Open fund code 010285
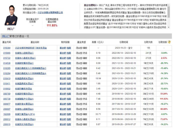173x129 pixels. [7, 68]
